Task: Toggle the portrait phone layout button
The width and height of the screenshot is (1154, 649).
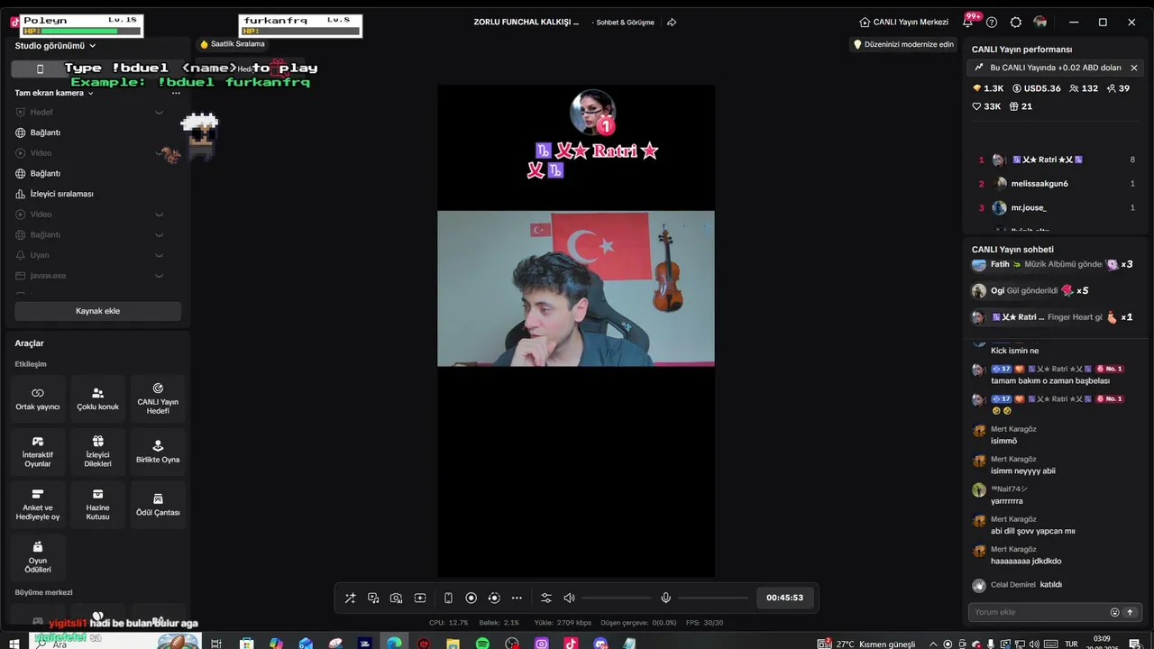Action: (x=40, y=69)
